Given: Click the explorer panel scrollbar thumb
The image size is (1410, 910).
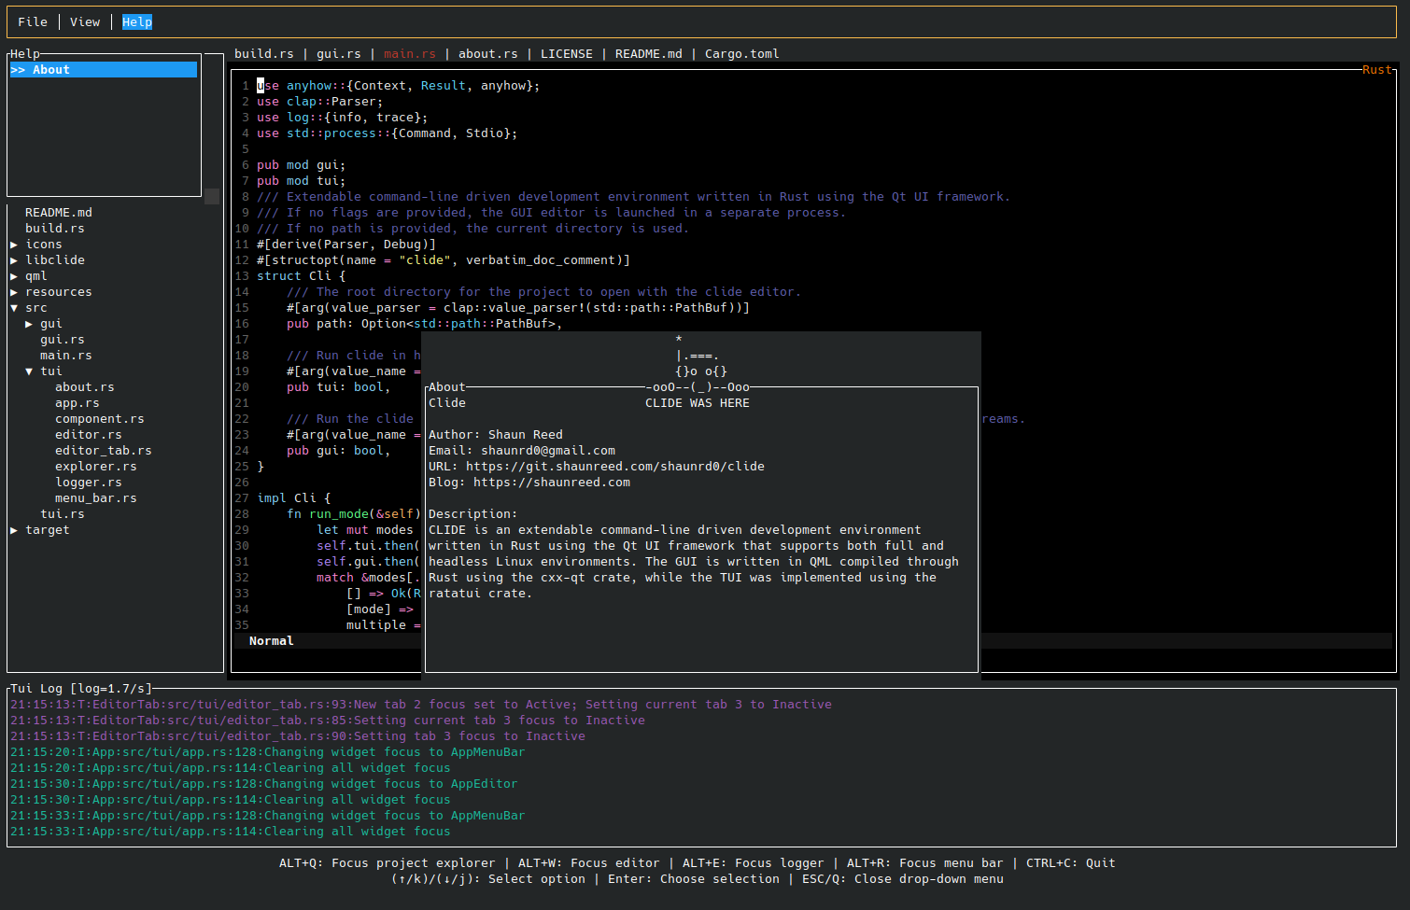Looking at the screenshot, I should tap(212, 196).
